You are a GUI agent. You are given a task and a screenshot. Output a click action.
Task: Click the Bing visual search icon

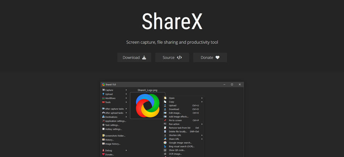click(x=165, y=147)
